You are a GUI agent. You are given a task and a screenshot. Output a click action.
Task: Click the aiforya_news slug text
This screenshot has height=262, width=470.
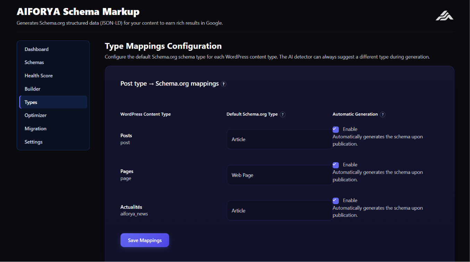[x=134, y=214]
